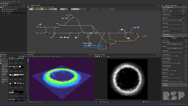Open the Environment menu in 3D View
Viewport: 188px width, 106px height.
tap(48, 57)
